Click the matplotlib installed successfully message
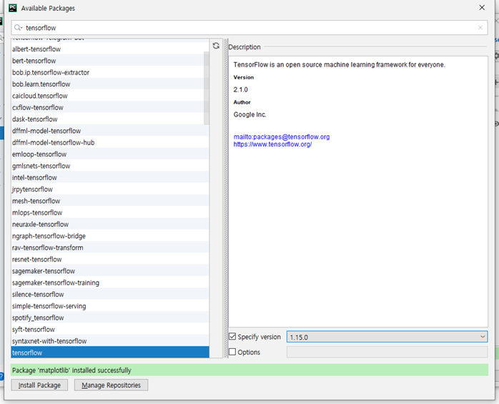 coord(71,370)
